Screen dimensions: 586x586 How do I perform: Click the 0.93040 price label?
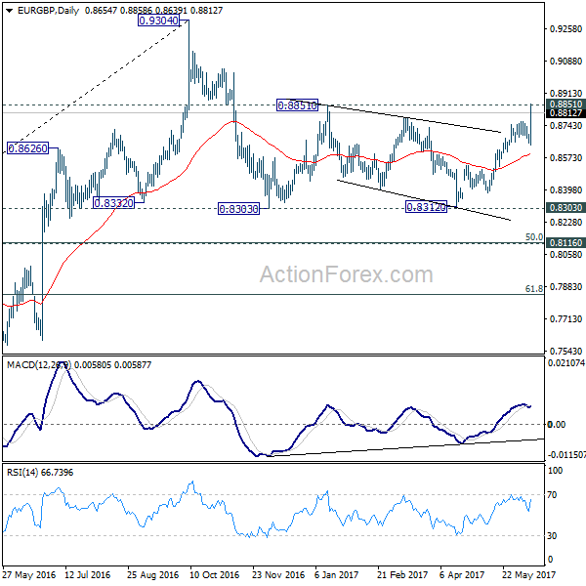click(x=158, y=21)
